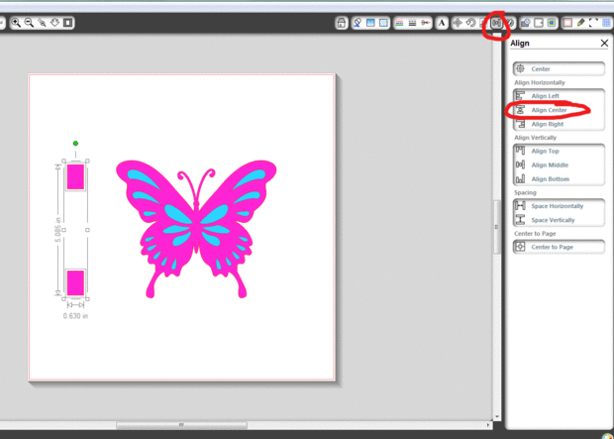Open the Line Style panel icon
The width and height of the screenshot is (614, 439).
click(412, 23)
